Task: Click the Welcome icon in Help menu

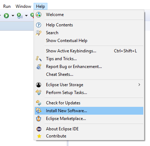Action: 39,15
